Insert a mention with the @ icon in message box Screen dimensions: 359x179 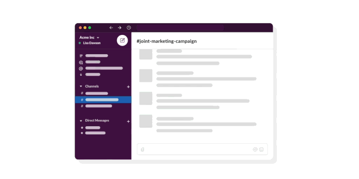coord(255,149)
